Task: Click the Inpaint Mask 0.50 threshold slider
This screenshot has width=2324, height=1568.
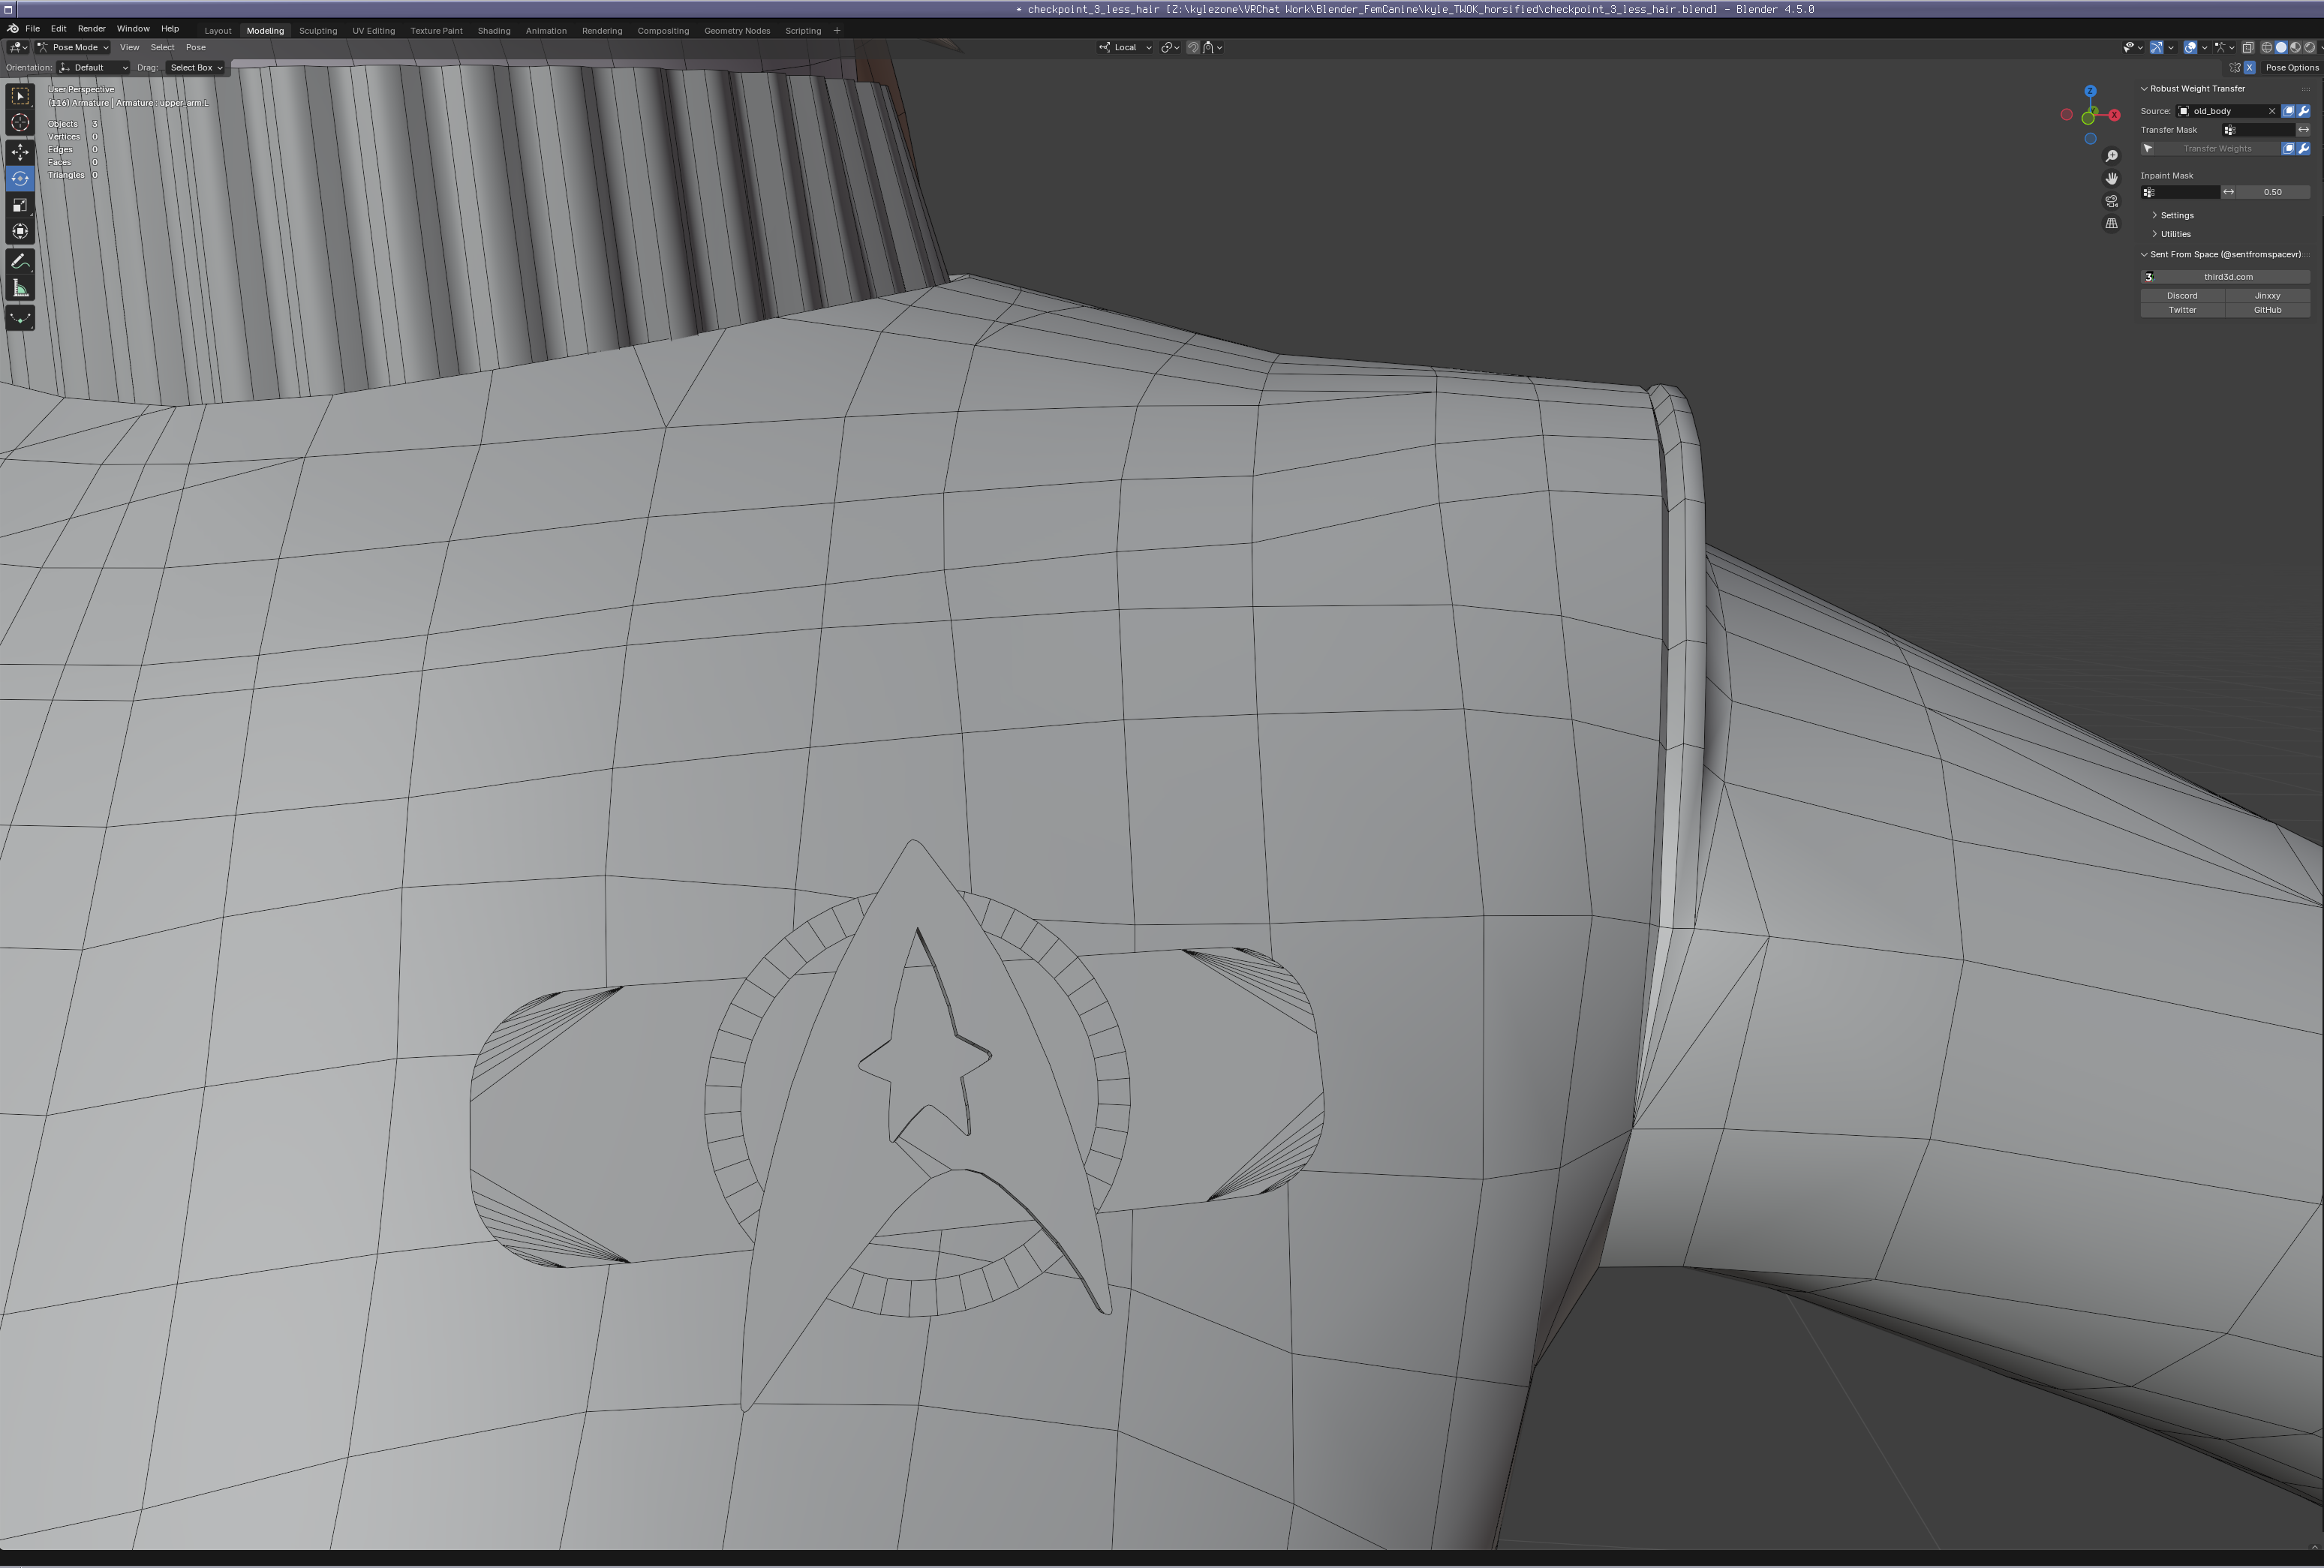Action: click(2273, 192)
